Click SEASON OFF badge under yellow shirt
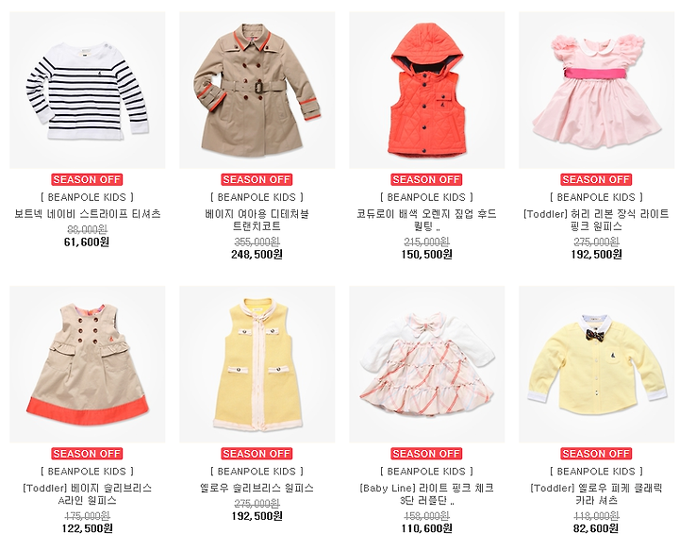This screenshot has width=679, height=550. click(596, 454)
